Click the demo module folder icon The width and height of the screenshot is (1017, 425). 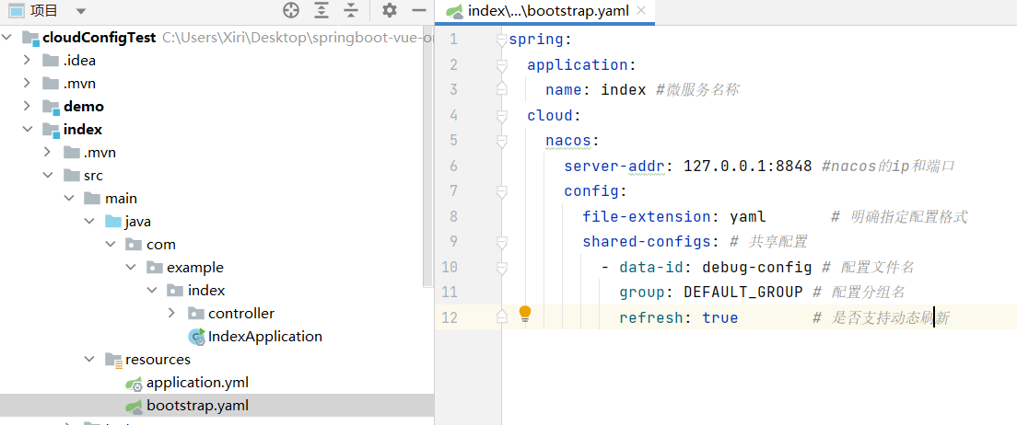pos(52,107)
